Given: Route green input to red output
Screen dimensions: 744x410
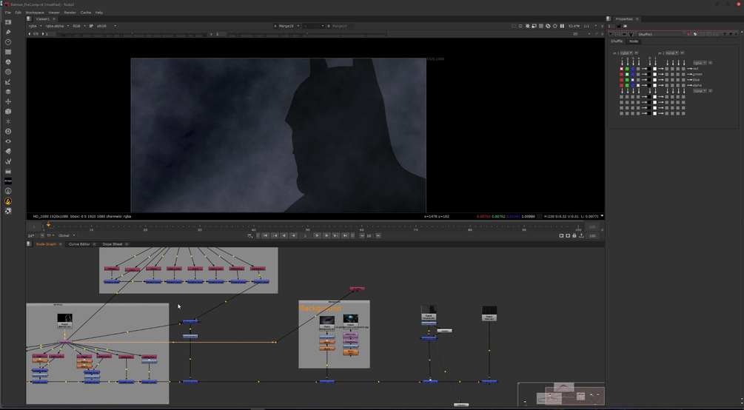Looking at the screenshot, I should click(627, 69).
